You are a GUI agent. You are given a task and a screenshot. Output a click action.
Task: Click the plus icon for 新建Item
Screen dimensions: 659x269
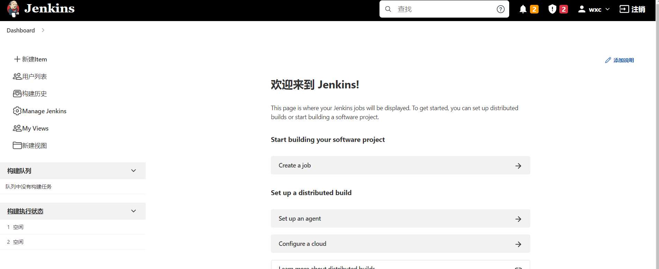[x=17, y=59]
